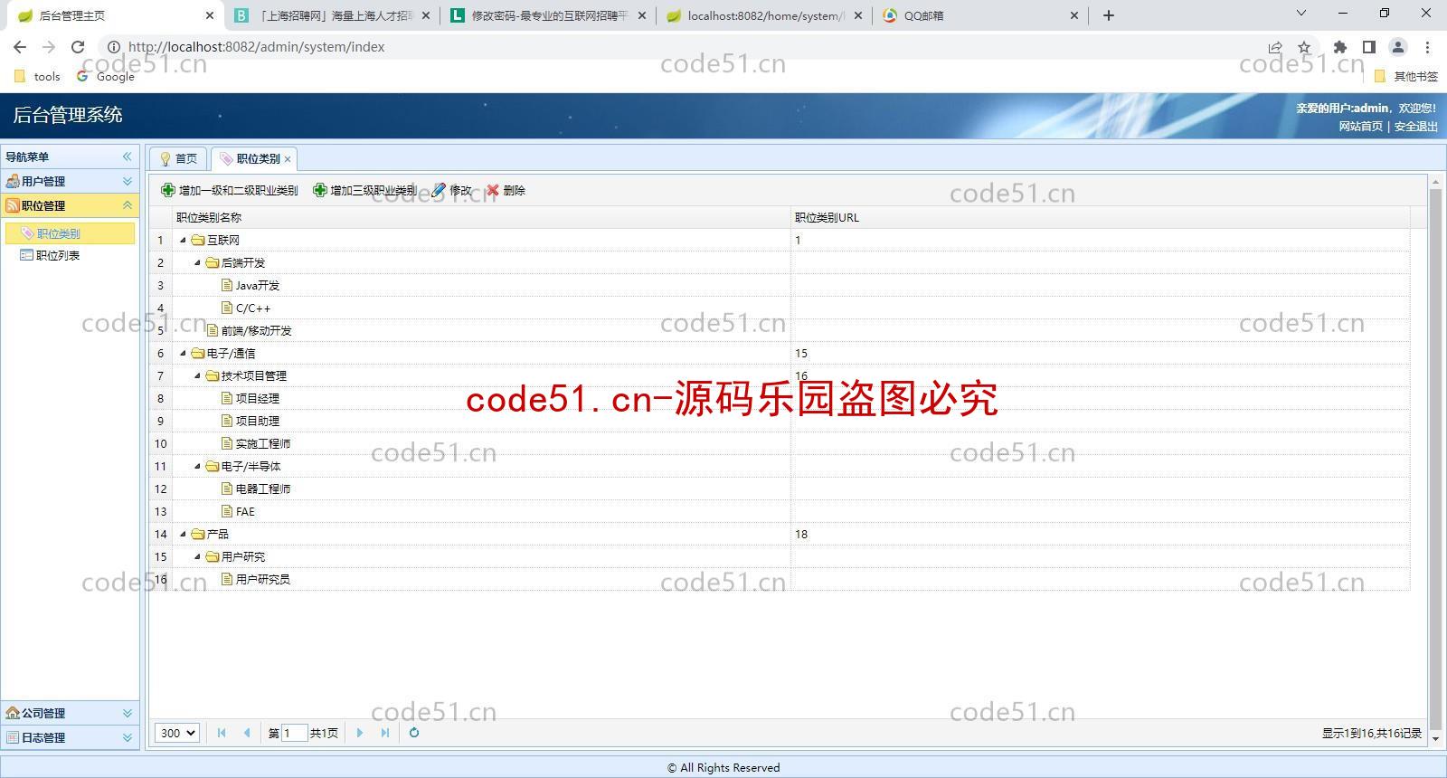Bookmark this page with the star icon
Screen dimensions: 1447x778
click(1304, 47)
